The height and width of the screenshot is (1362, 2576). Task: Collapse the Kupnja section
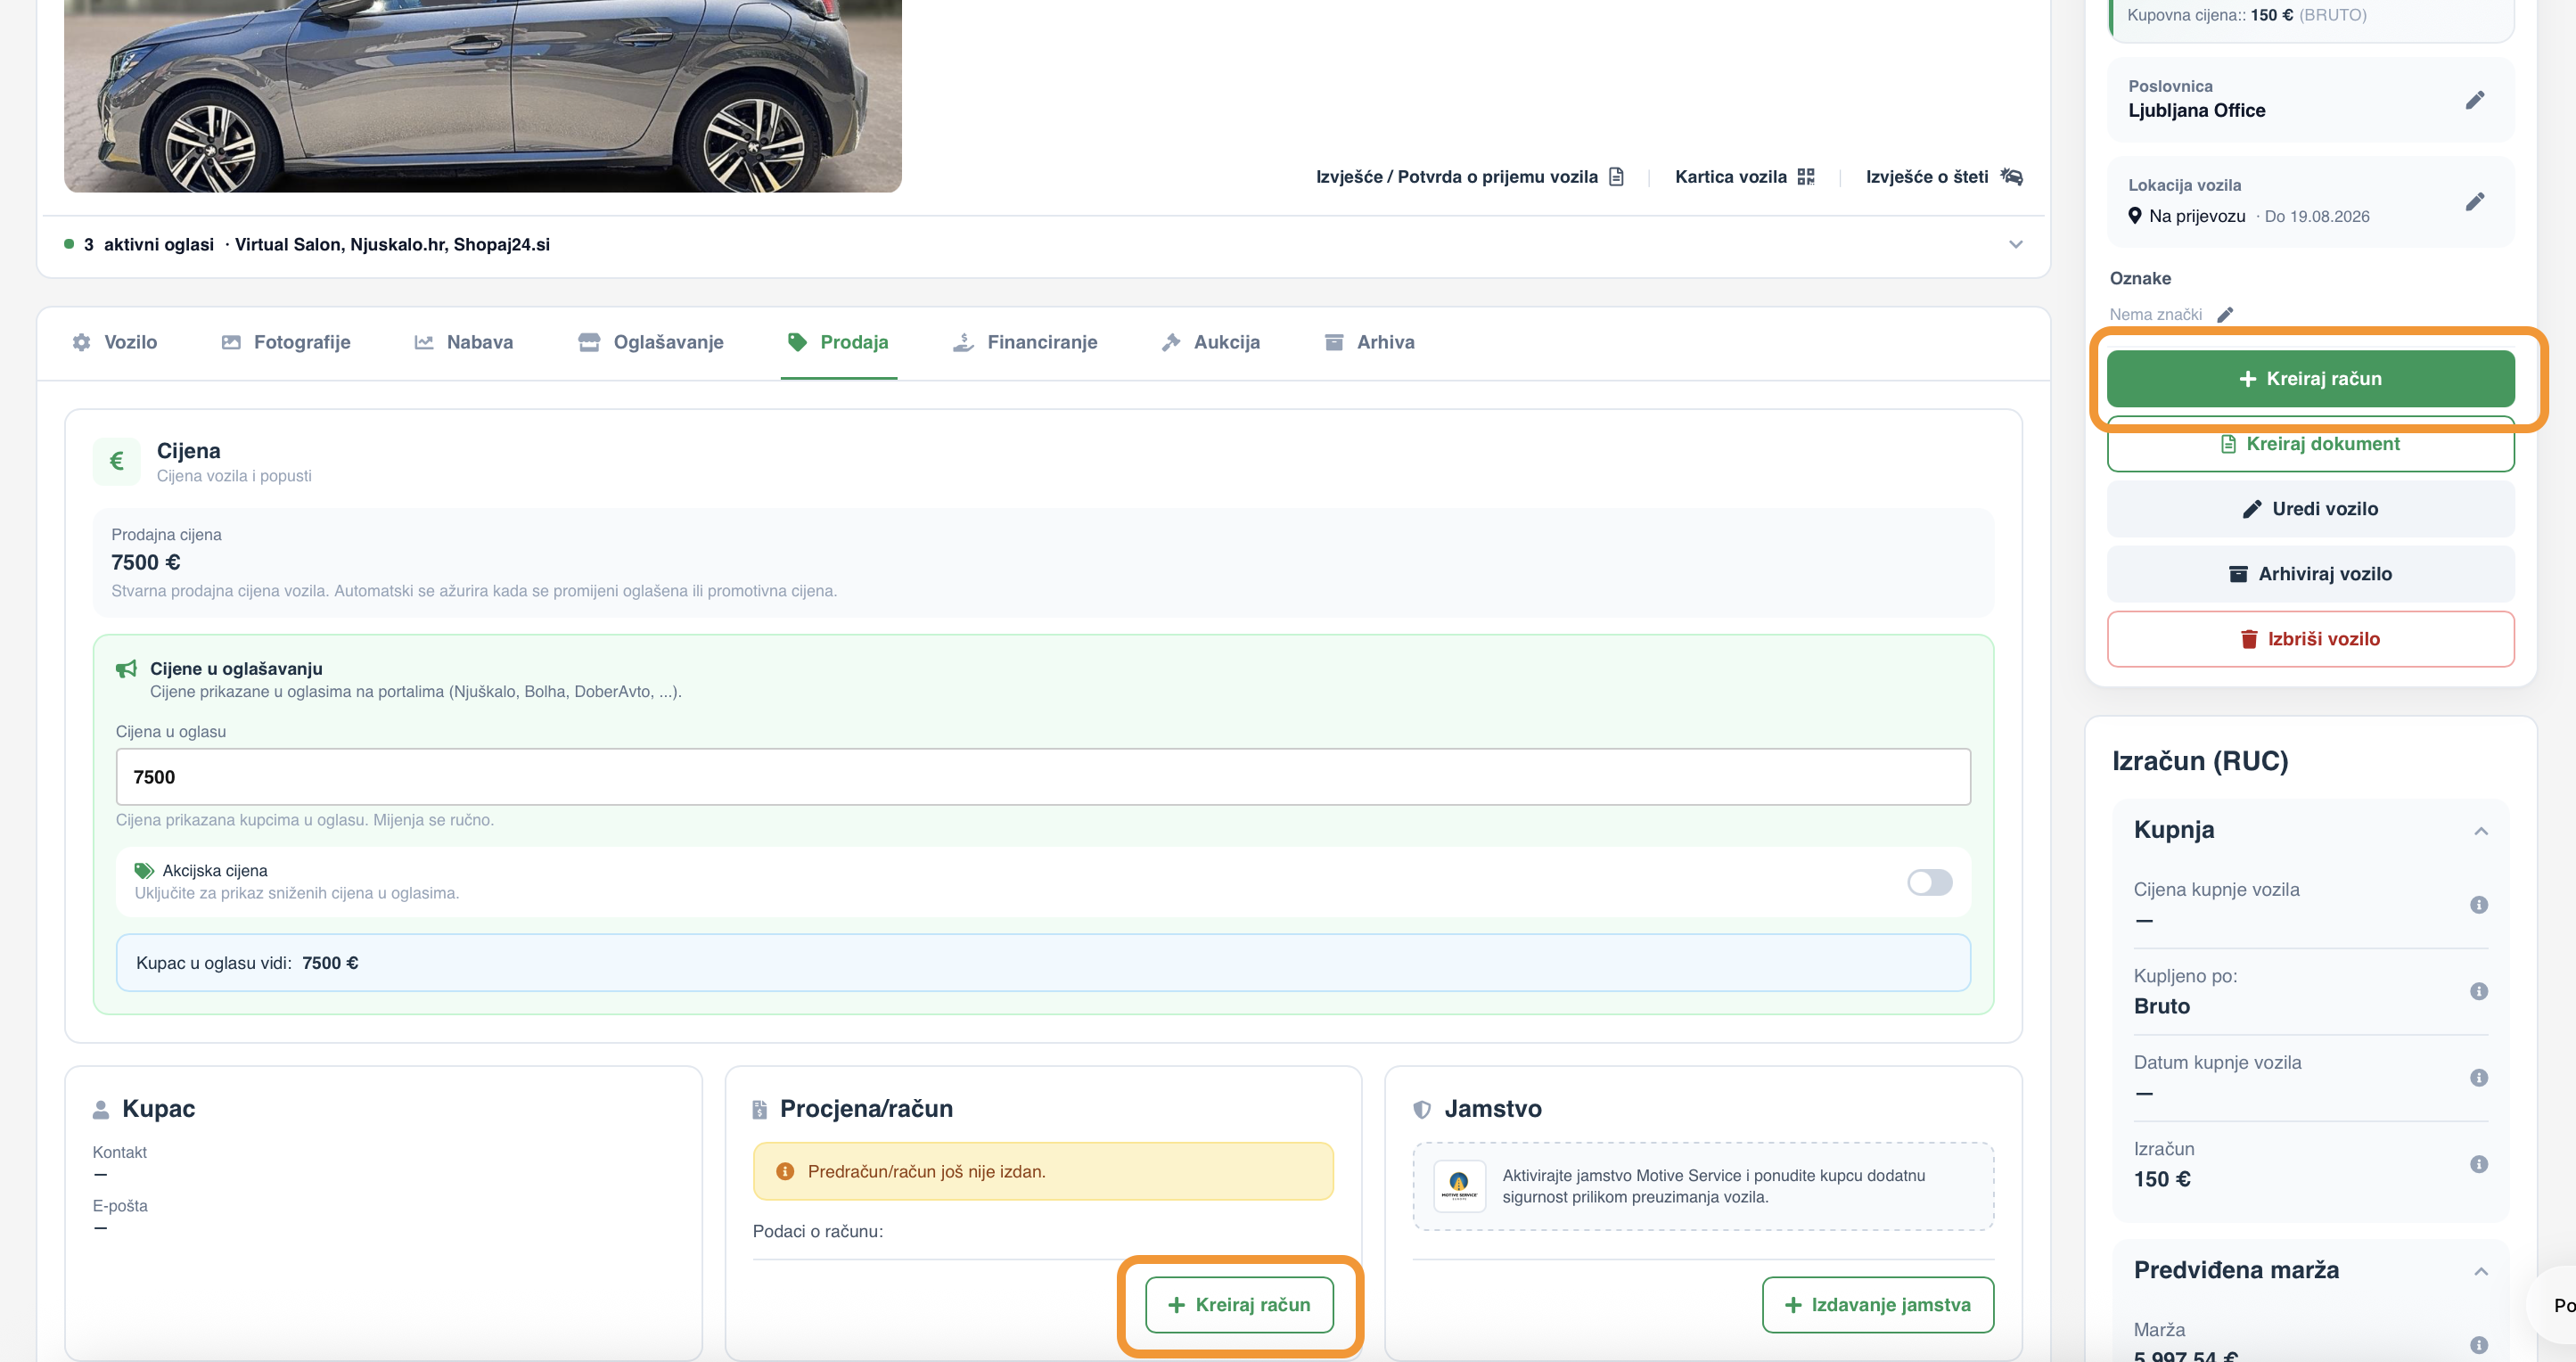click(x=2480, y=831)
